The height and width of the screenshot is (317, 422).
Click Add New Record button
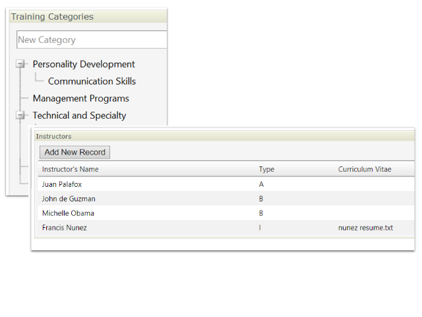75,153
